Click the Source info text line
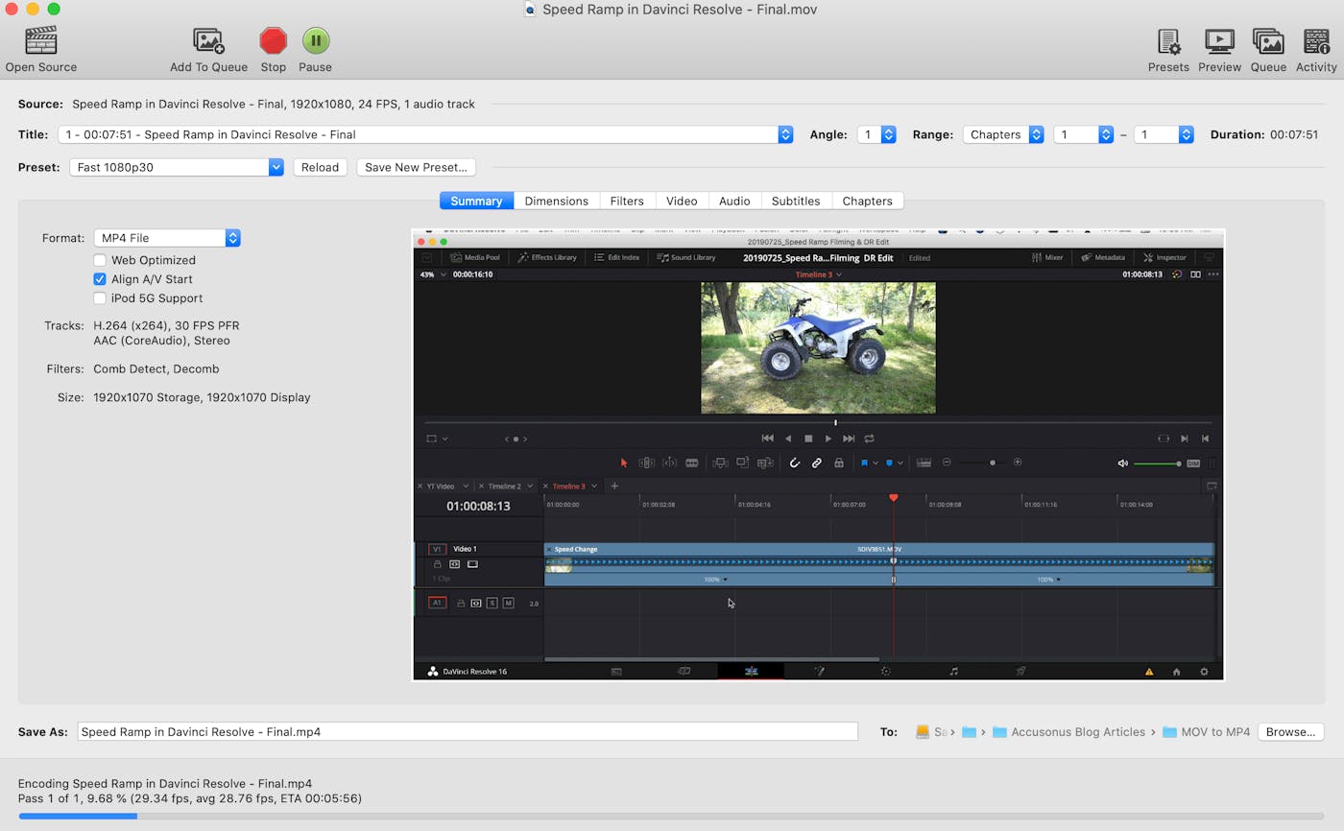Image resolution: width=1344 pixels, height=831 pixels. (273, 104)
